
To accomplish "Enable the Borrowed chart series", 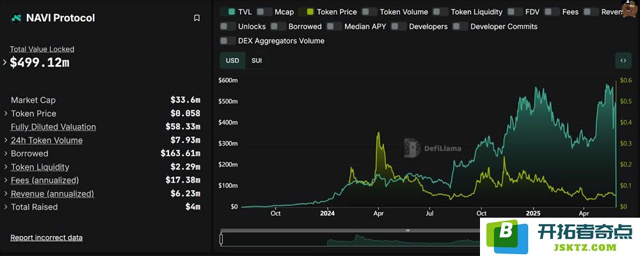I will [x=278, y=26].
